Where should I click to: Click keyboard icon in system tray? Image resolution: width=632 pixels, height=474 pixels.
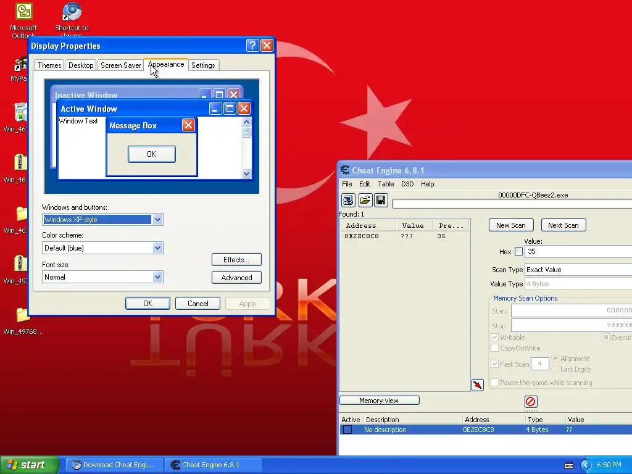[568, 465]
